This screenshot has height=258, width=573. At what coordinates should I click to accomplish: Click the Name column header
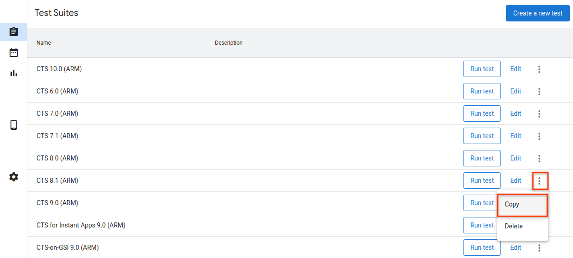click(44, 43)
